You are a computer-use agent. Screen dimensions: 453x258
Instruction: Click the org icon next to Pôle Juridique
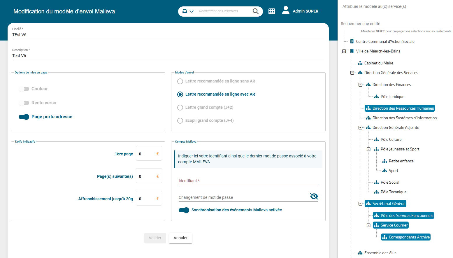376,96
